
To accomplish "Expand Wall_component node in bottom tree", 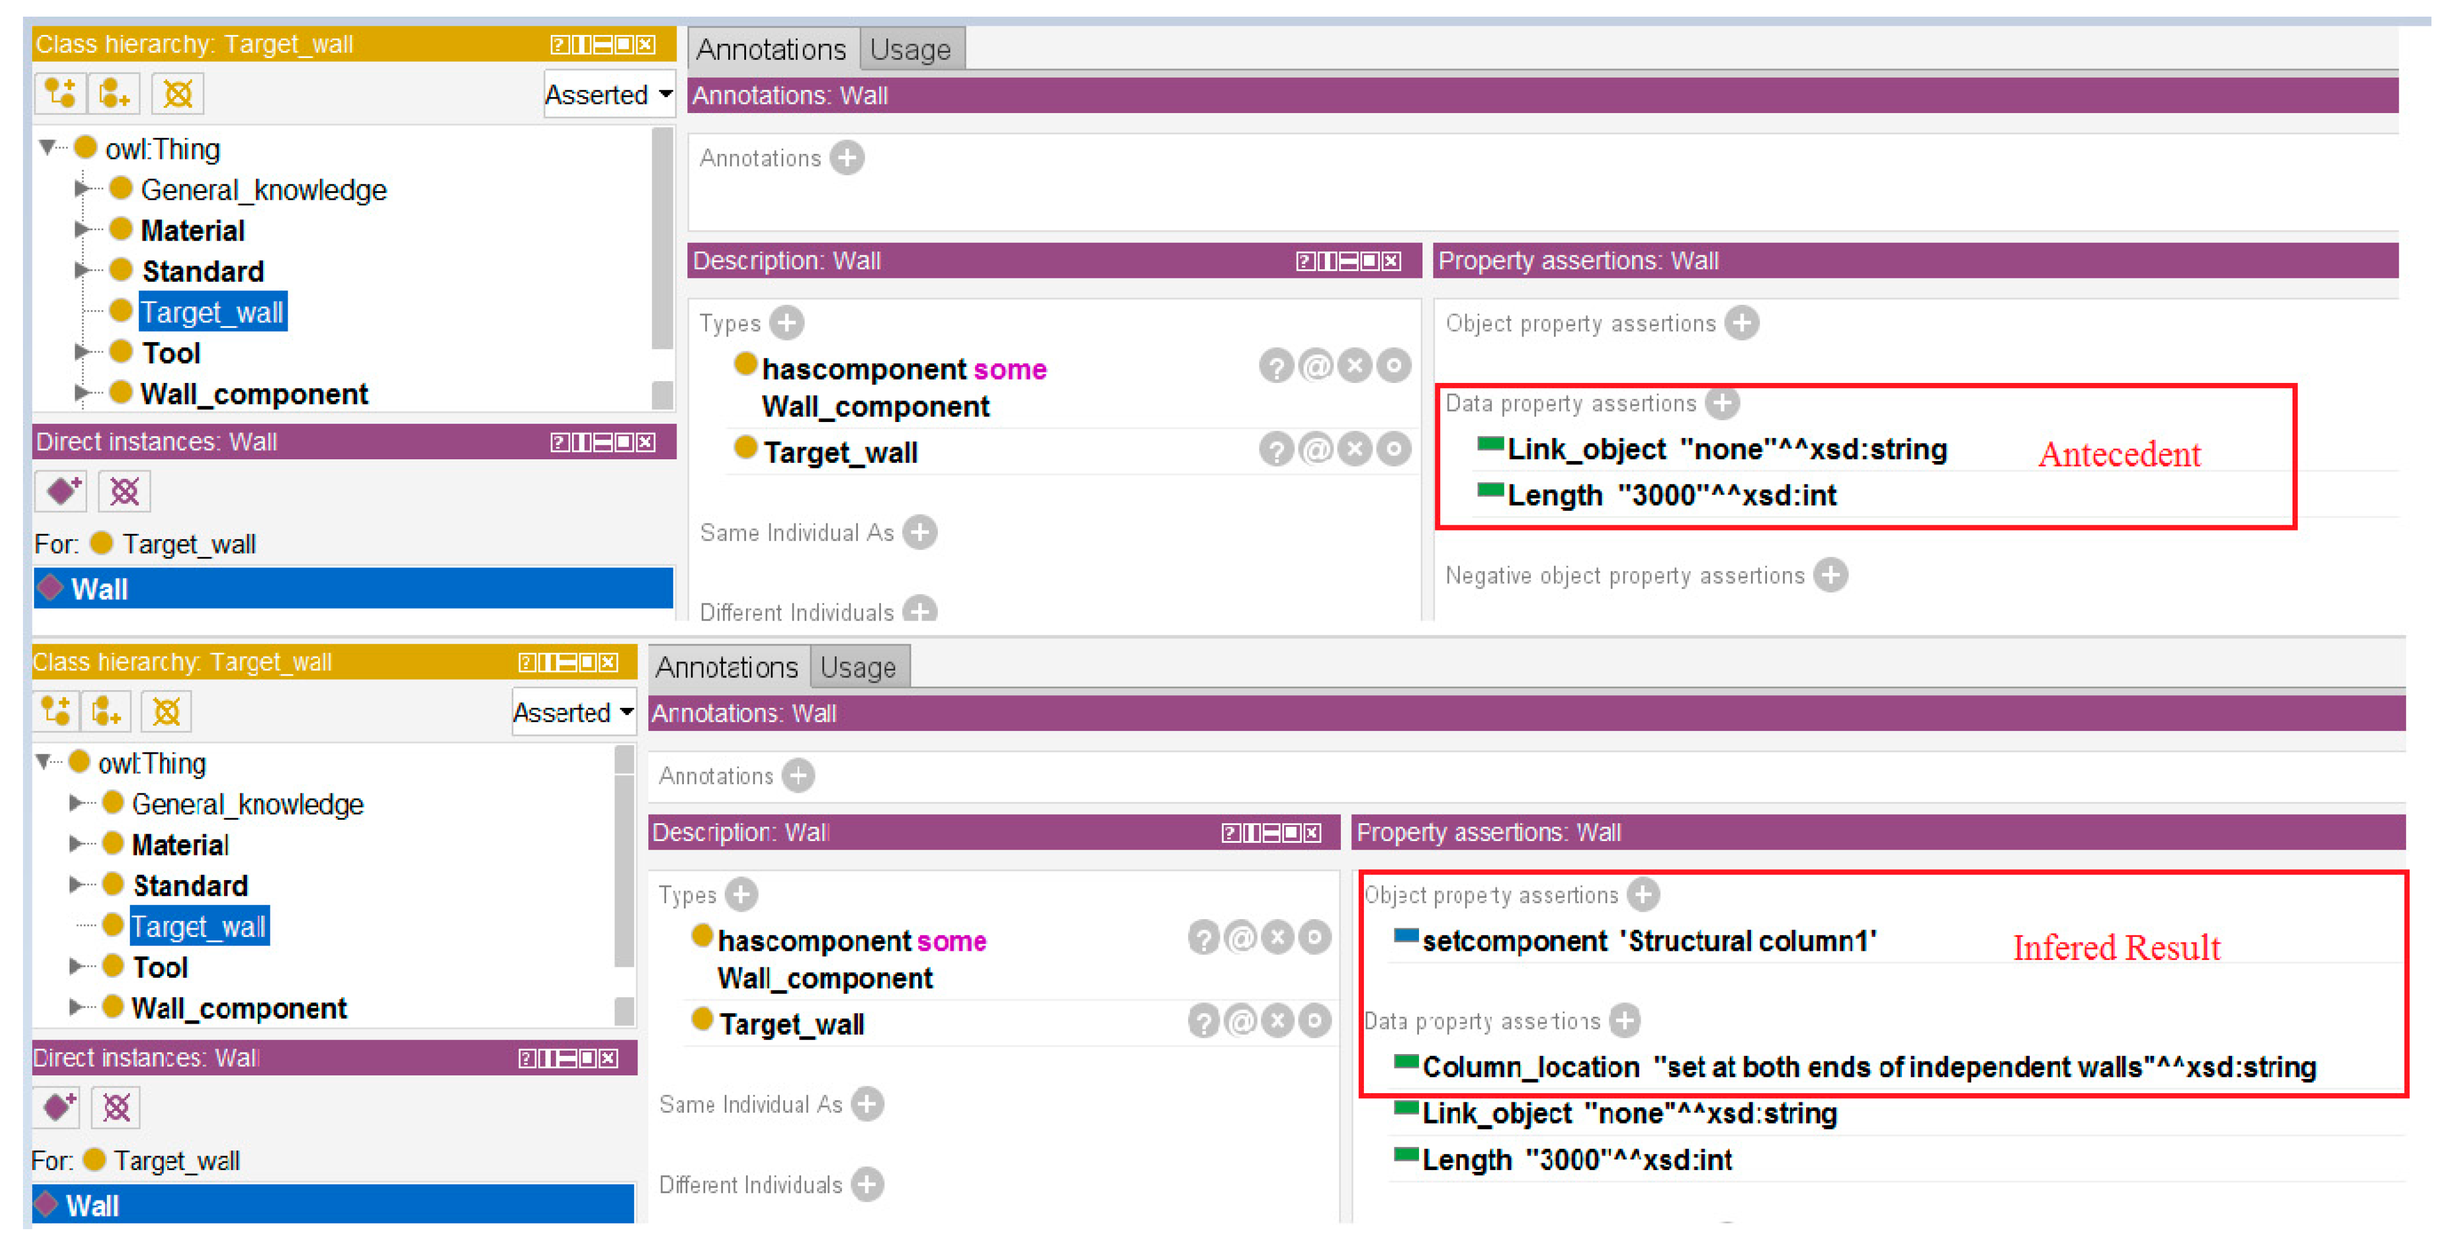I will coord(76,1007).
